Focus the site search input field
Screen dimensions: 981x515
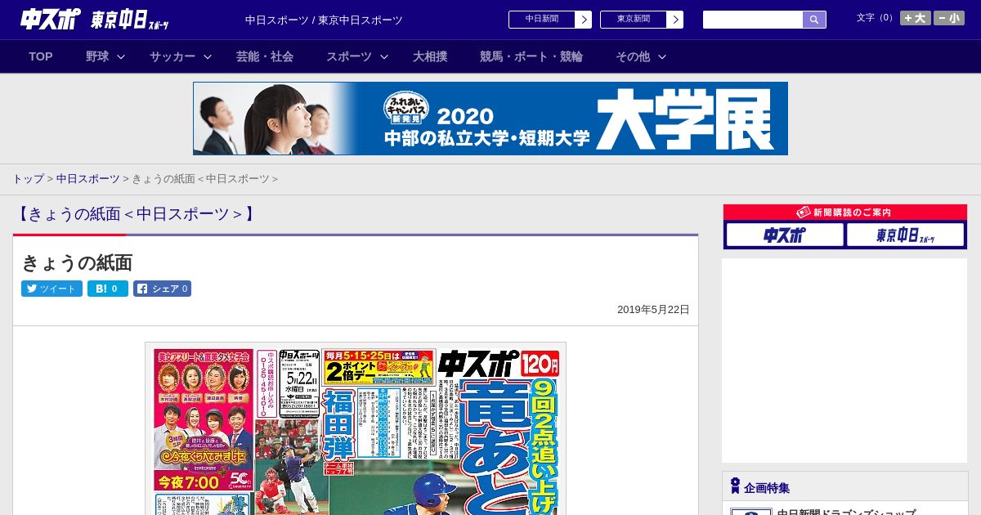(753, 20)
